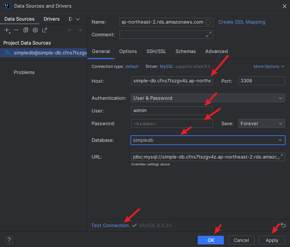Select the simpledb data source in list

point(44,53)
